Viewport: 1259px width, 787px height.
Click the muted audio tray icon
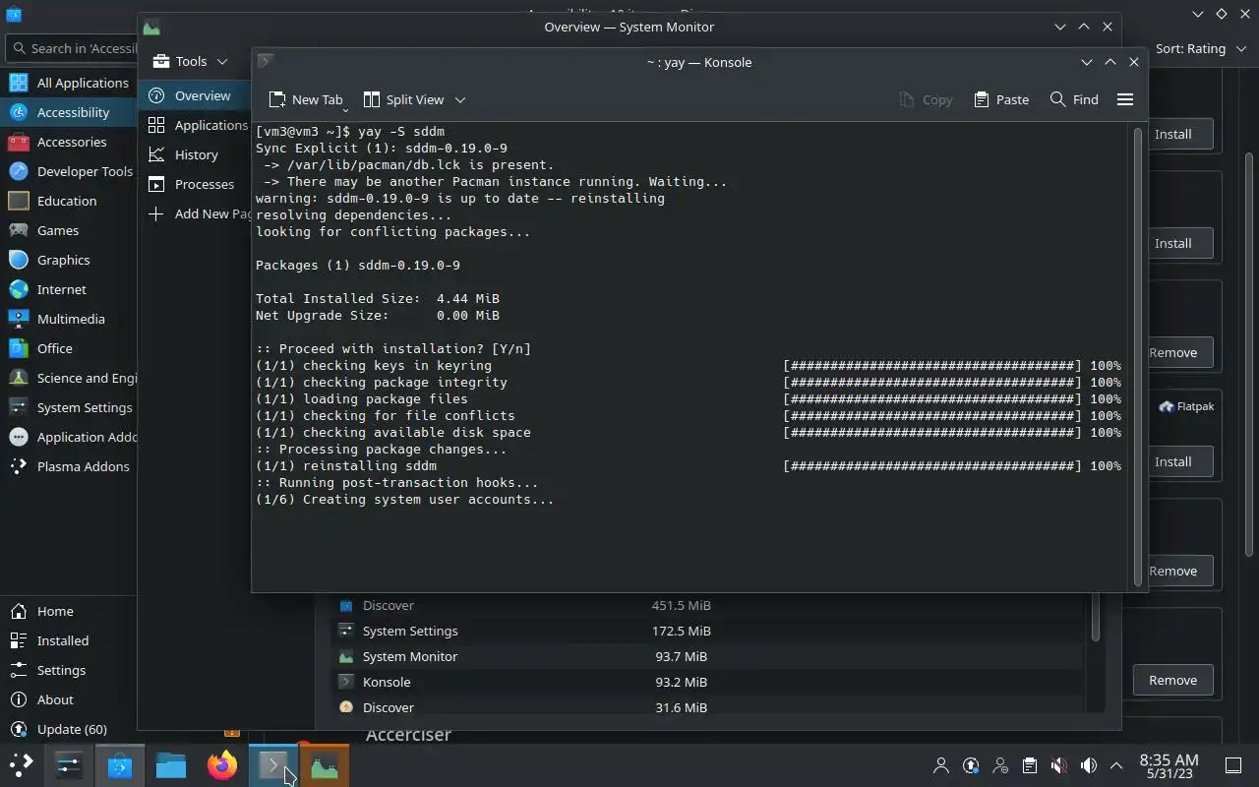(1058, 765)
